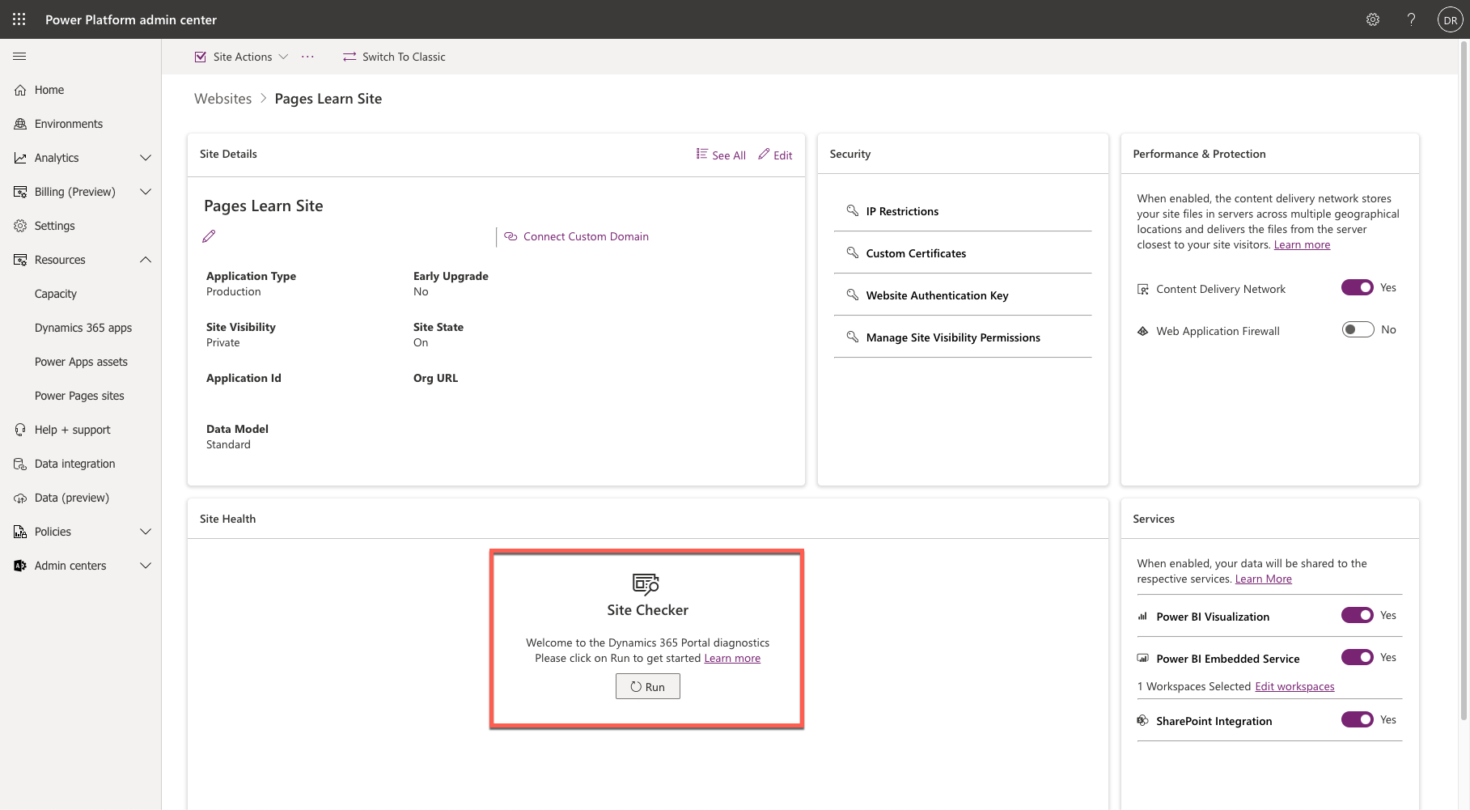1470x810 pixels.
Task: Open the app launcher waffle icon
Action: pos(19,19)
